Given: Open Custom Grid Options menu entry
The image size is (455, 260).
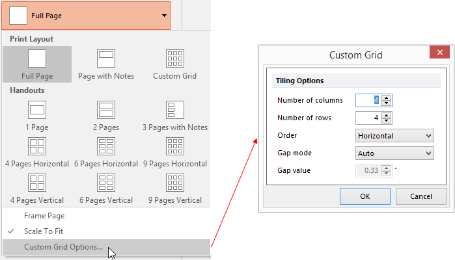Looking at the screenshot, I should pos(63,246).
